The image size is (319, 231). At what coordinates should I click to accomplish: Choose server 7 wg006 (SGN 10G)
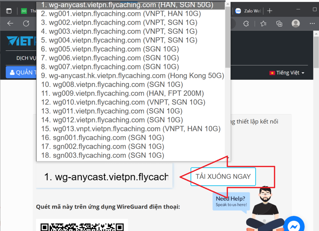pos(131,58)
